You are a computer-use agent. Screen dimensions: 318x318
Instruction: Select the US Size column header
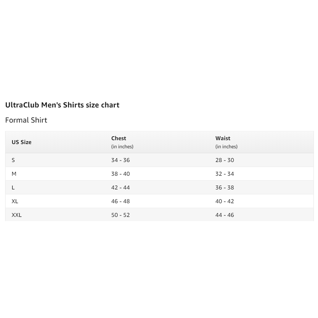tap(21, 142)
